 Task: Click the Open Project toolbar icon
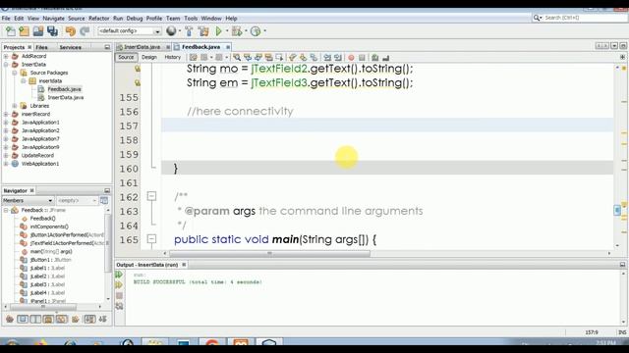[38, 31]
